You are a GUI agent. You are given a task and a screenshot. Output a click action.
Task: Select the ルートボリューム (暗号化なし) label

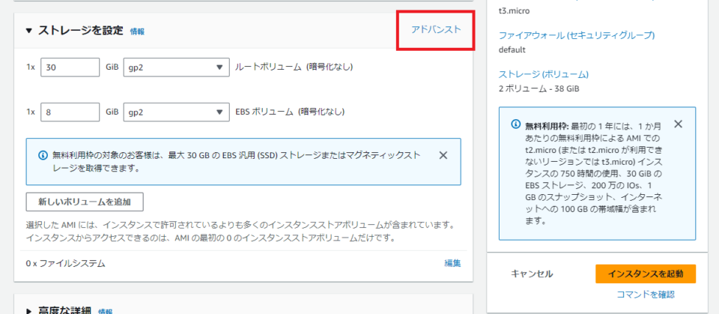294,67
